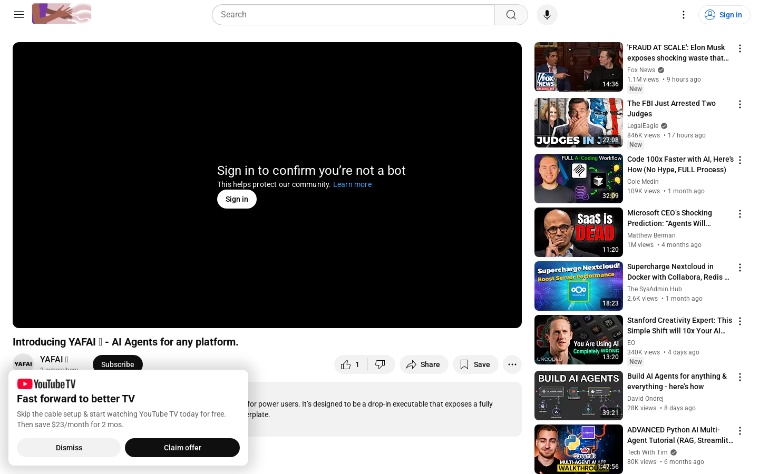Click video title 'Introducing YAFAI'

click(125, 342)
